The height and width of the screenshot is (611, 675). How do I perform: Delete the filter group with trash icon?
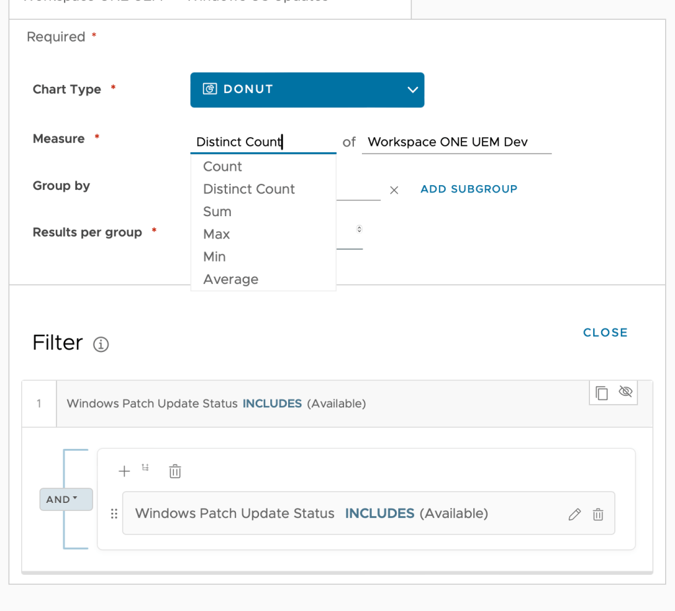[x=175, y=471]
